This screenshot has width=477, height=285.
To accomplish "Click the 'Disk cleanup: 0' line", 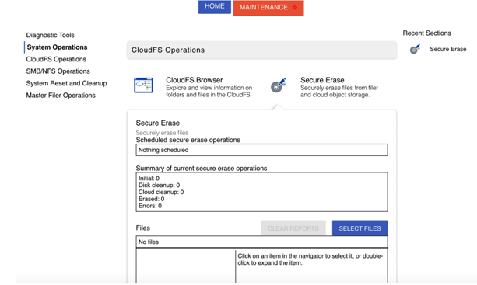I will coord(159,185).
